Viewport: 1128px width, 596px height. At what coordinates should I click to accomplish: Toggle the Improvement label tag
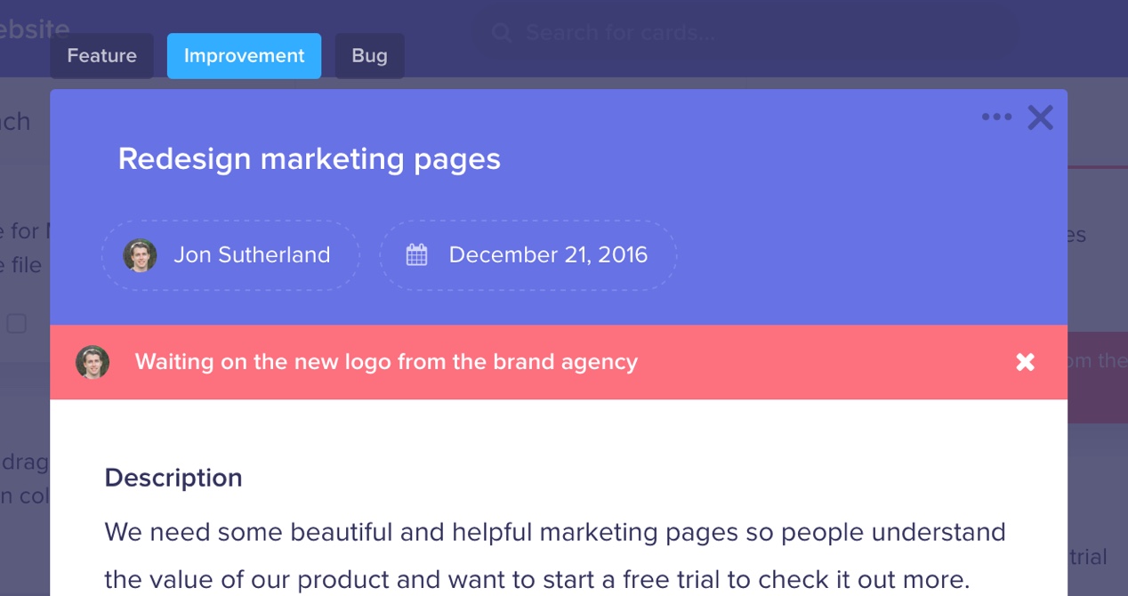244,56
